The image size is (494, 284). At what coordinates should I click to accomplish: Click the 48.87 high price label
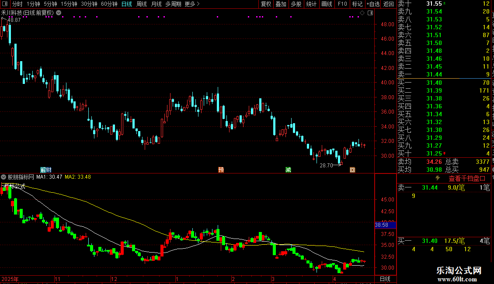[14, 20]
